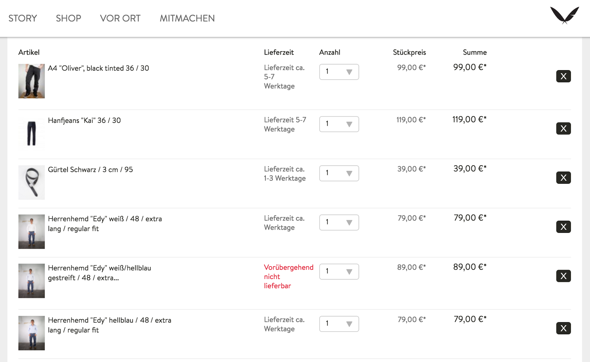Image resolution: width=590 pixels, height=362 pixels.
Task: Change quantity of Hanfjeans "Kai"
Action: 339,124
